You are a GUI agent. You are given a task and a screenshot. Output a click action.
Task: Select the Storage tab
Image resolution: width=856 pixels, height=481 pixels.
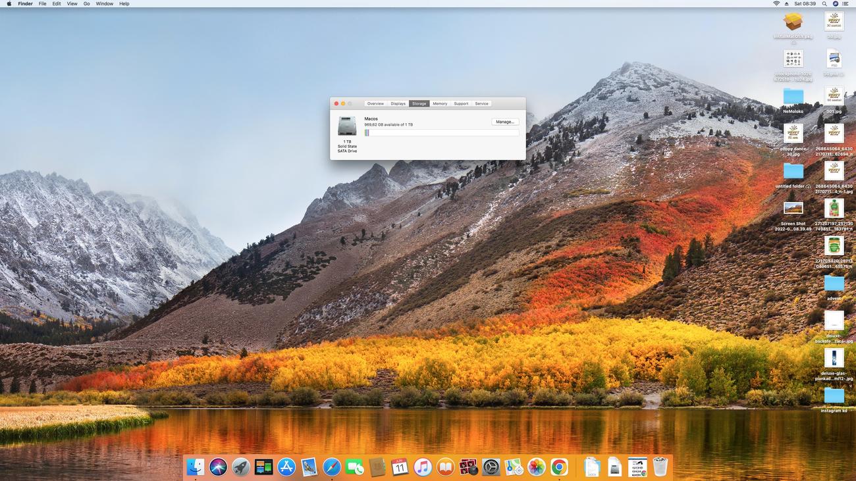(x=419, y=103)
